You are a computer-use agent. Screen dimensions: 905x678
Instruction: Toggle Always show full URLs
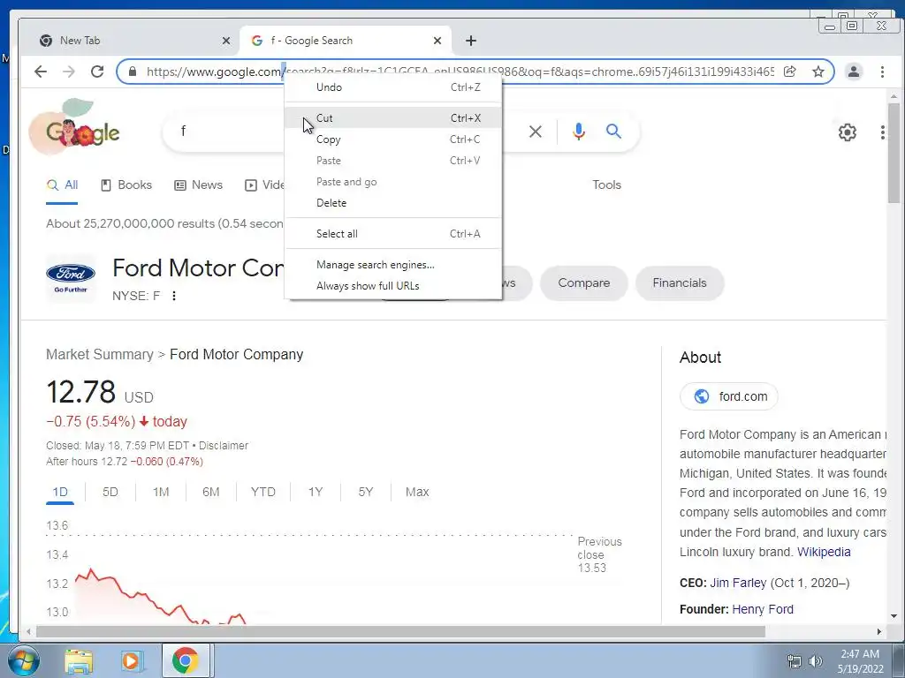(393, 286)
